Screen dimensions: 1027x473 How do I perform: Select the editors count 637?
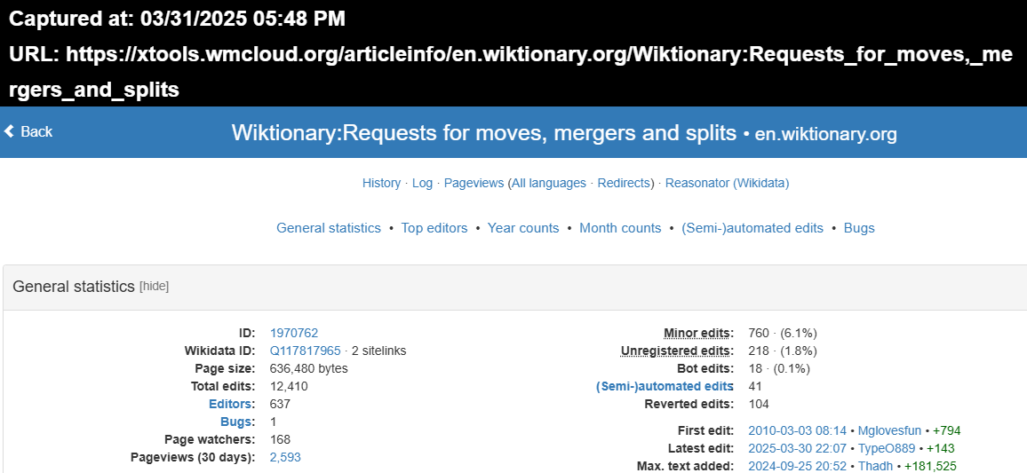pyautogui.click(x=280, y=404)
